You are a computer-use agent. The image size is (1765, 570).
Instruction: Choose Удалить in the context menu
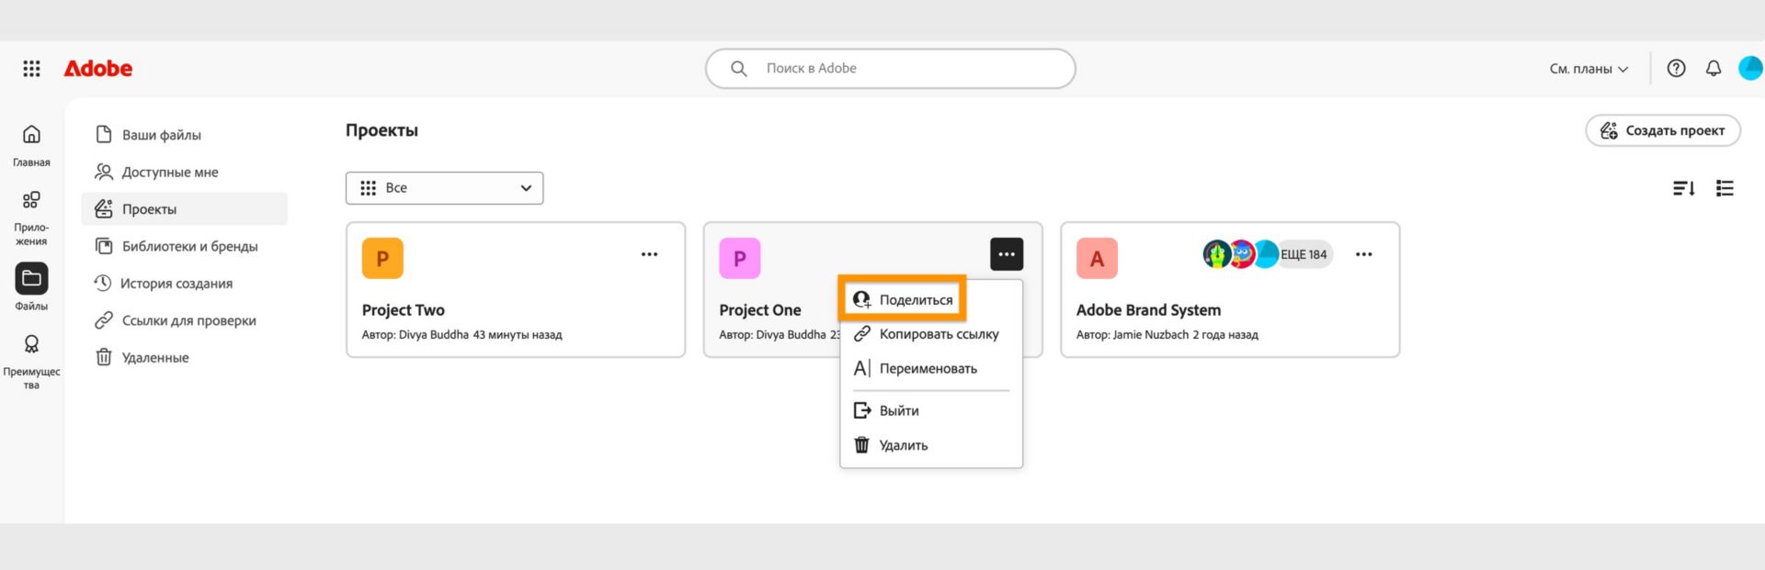pyautogui.click(x=930, y=445)
